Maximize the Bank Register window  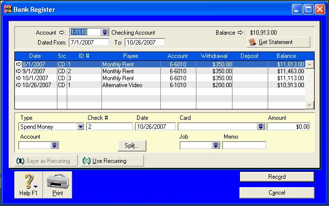(x=308, y=9)
